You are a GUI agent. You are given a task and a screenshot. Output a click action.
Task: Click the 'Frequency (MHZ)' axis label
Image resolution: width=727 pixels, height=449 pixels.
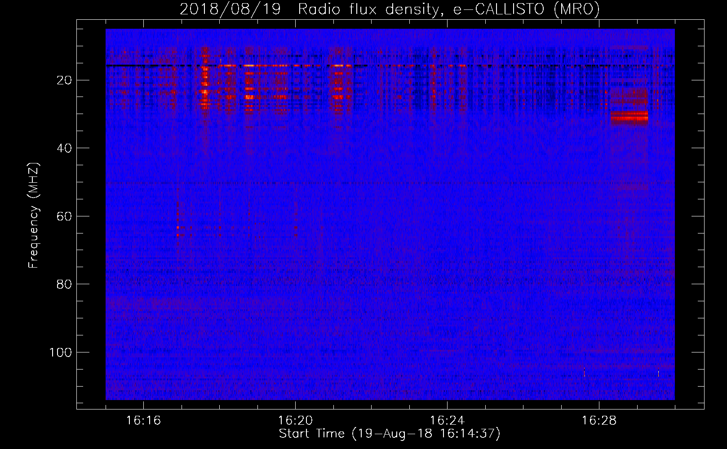pos(34,216)
